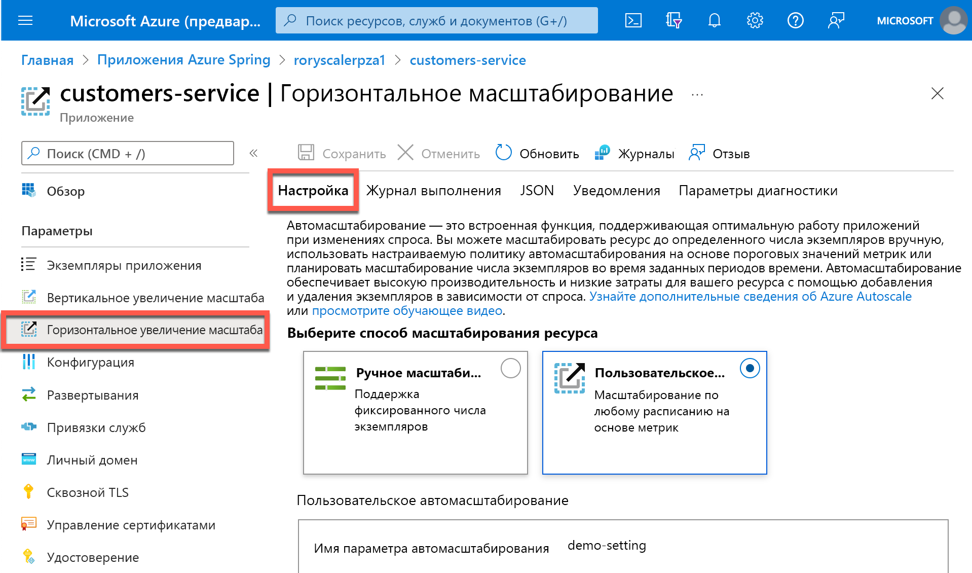Go to Приложения Azure Spring breadcrumb
This screenshot has height=573, width=972.
pyautogui.click(x=184, y=60)
